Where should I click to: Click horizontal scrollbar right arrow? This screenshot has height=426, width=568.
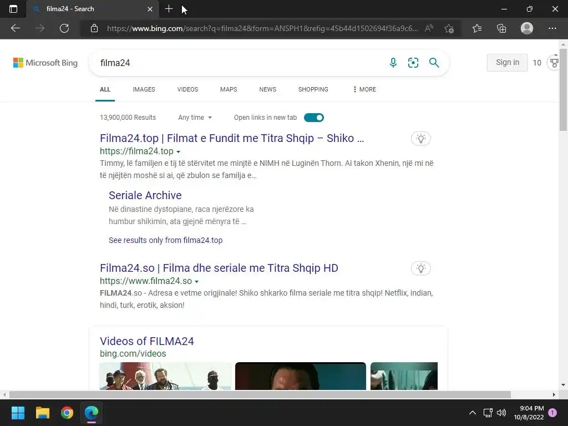554,394
